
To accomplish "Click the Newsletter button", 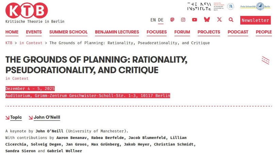I will [255, 20].
